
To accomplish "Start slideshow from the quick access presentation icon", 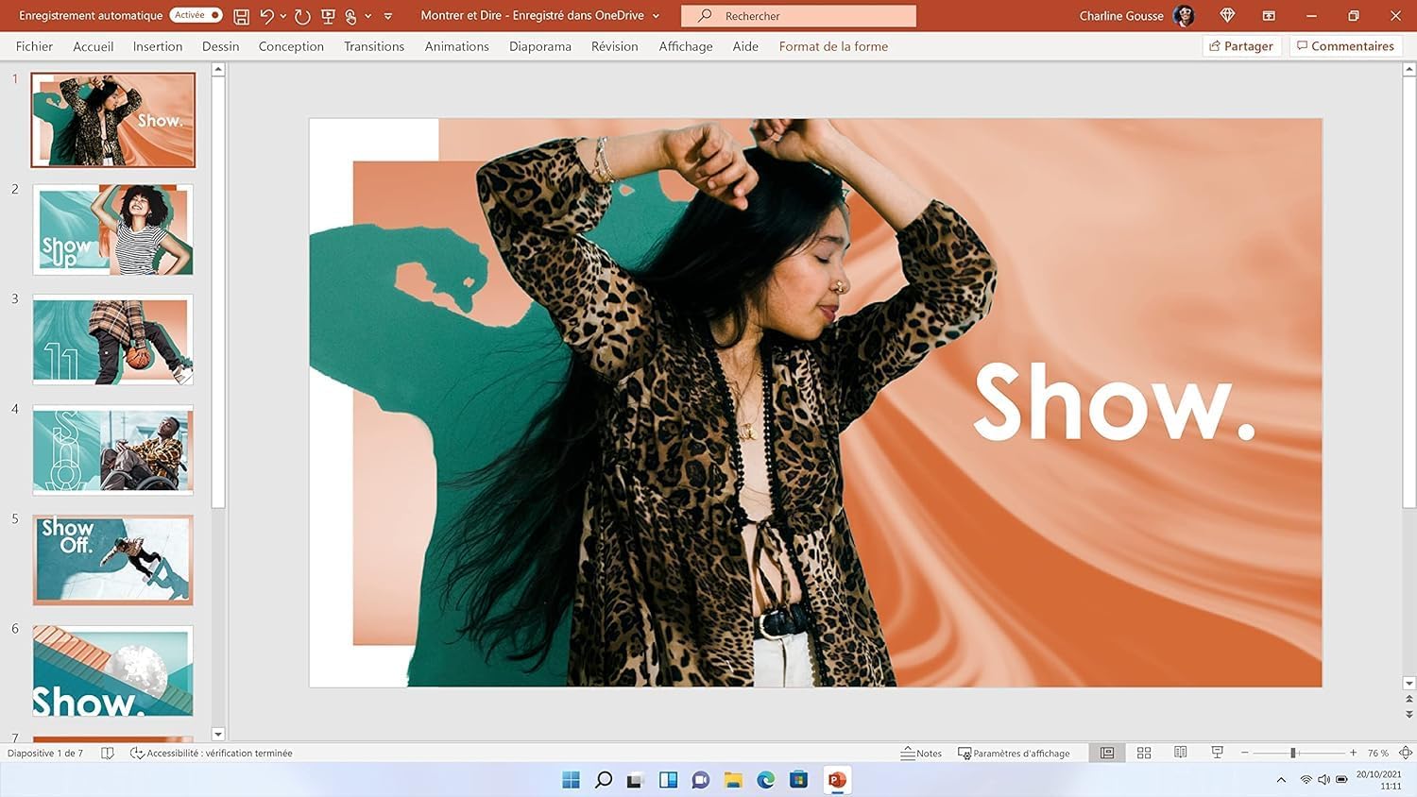I will point(328,16).
